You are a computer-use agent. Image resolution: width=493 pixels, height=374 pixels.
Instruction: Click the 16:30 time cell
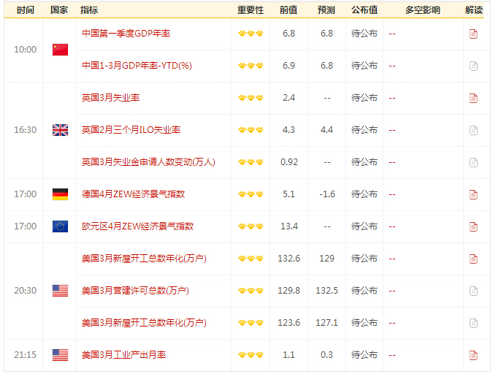tap(25, 130)
